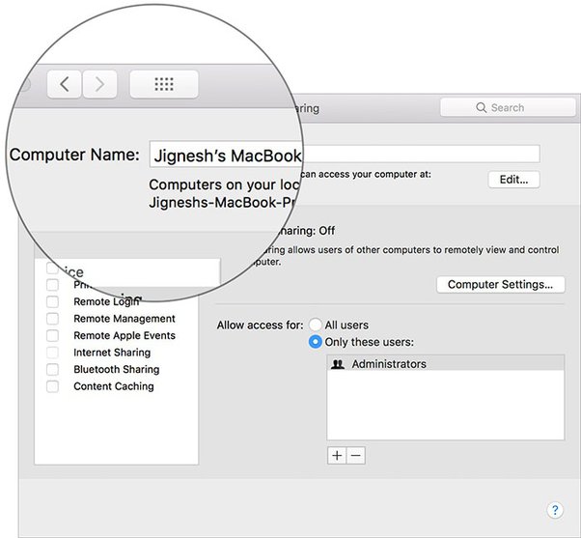Remove a user with the minus button
Image resolution: width=581 pixels, height=538 pixels.
tap(356, 455)
